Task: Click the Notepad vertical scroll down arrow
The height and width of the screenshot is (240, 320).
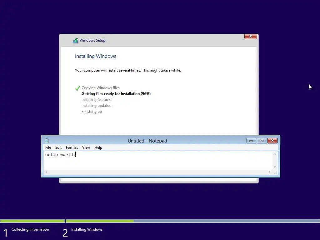Action: tap(275, 167)
